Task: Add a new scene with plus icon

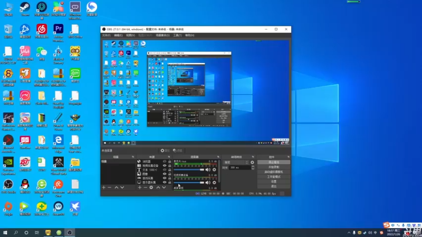Action: pos(103,187)
